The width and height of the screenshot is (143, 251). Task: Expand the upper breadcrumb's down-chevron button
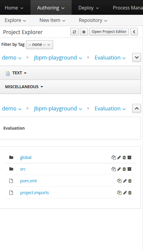(x=136, y=57)
